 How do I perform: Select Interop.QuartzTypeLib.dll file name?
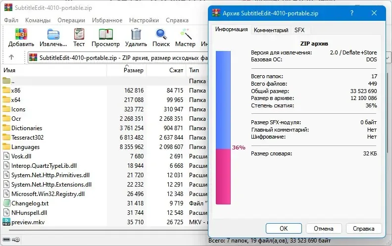tap(44, 165)
